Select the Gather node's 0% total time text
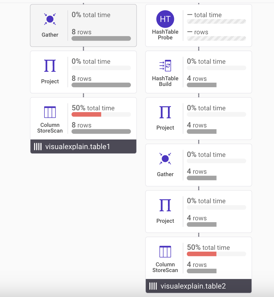This screenshot has height=297, width=274. tap(91, 15)
